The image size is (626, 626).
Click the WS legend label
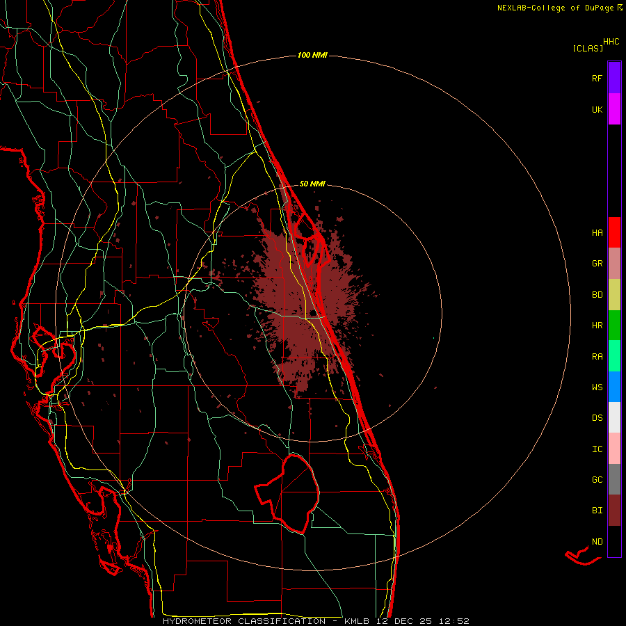tap(597, 387)
